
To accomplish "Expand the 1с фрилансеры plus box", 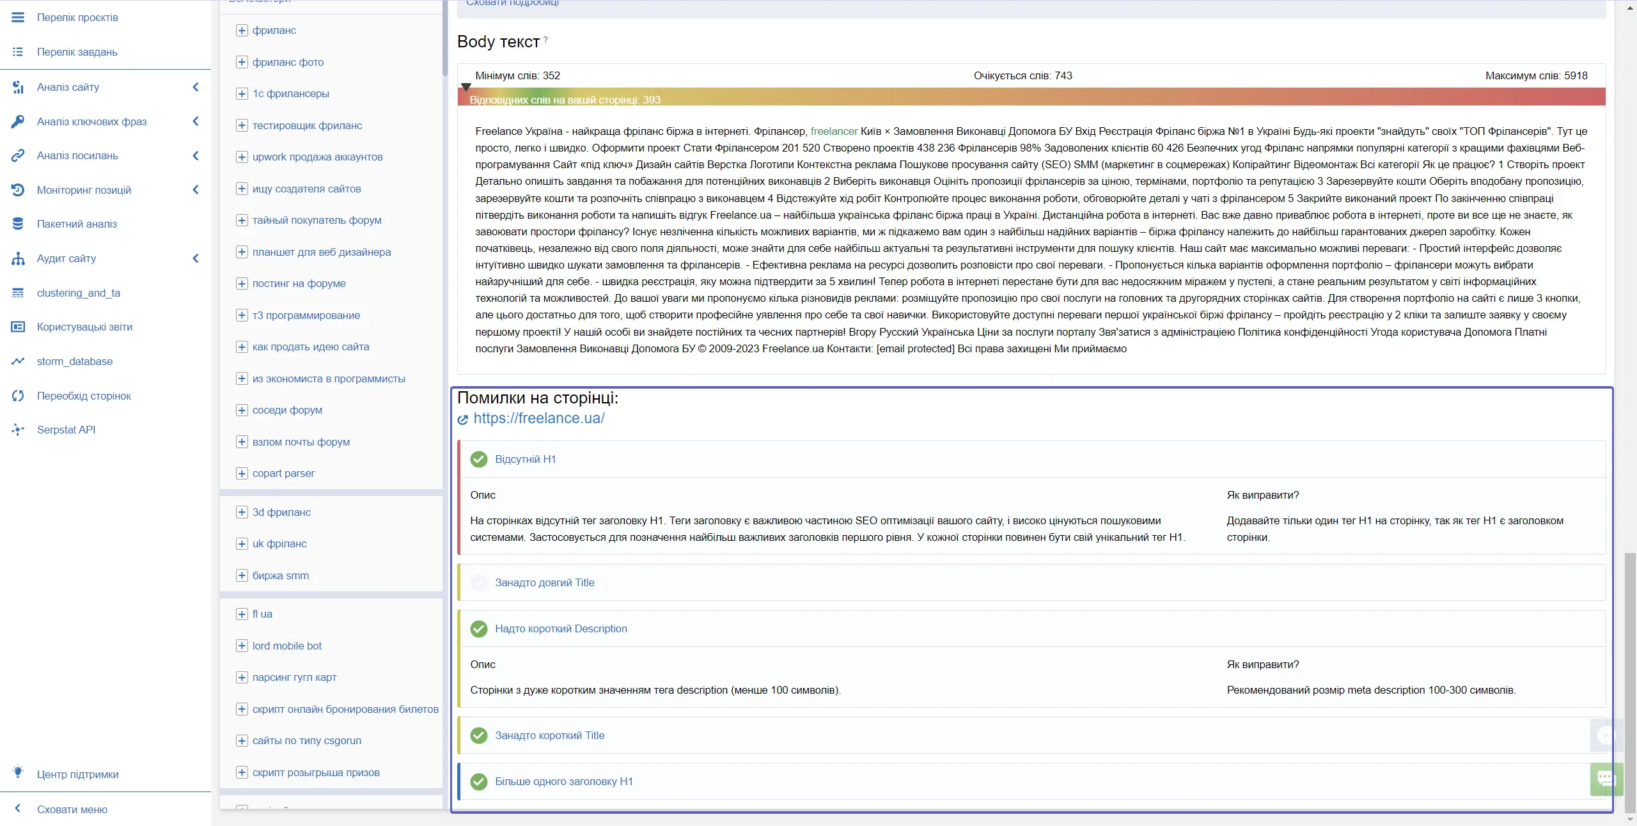I will pyautogui.click(x=242, y=93).
